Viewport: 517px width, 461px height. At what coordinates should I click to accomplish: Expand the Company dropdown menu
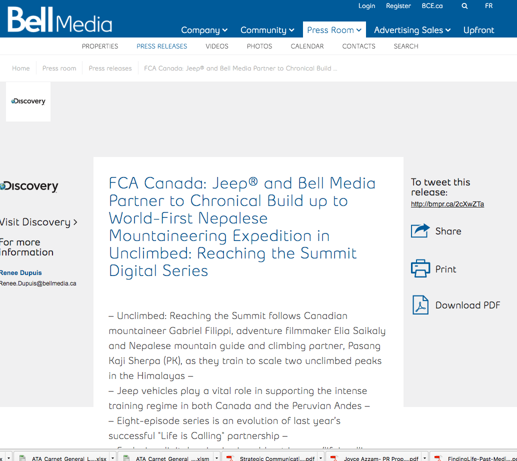[x=204, y=30]
